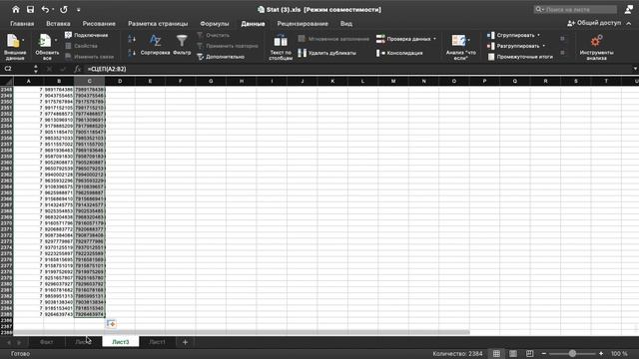Open the paste options icon below column C
This screenshot has width=639, height=359.
(x=111, y=324)
